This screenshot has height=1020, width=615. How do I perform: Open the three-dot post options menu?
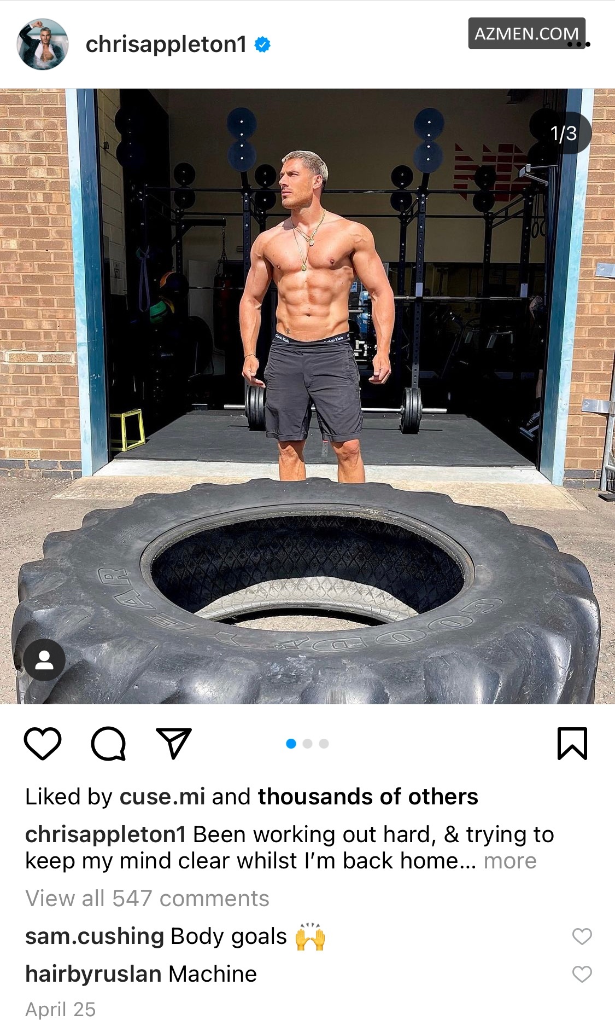(x=578, y=44)
